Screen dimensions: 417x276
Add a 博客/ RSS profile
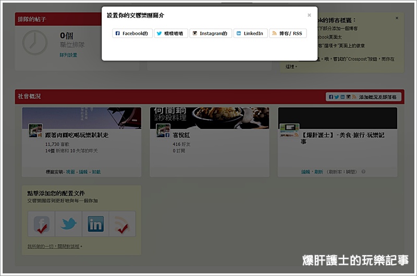tap(288, 33)
